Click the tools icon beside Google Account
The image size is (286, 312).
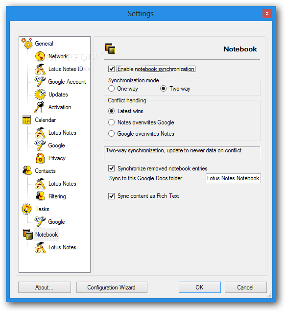point(40,82)
